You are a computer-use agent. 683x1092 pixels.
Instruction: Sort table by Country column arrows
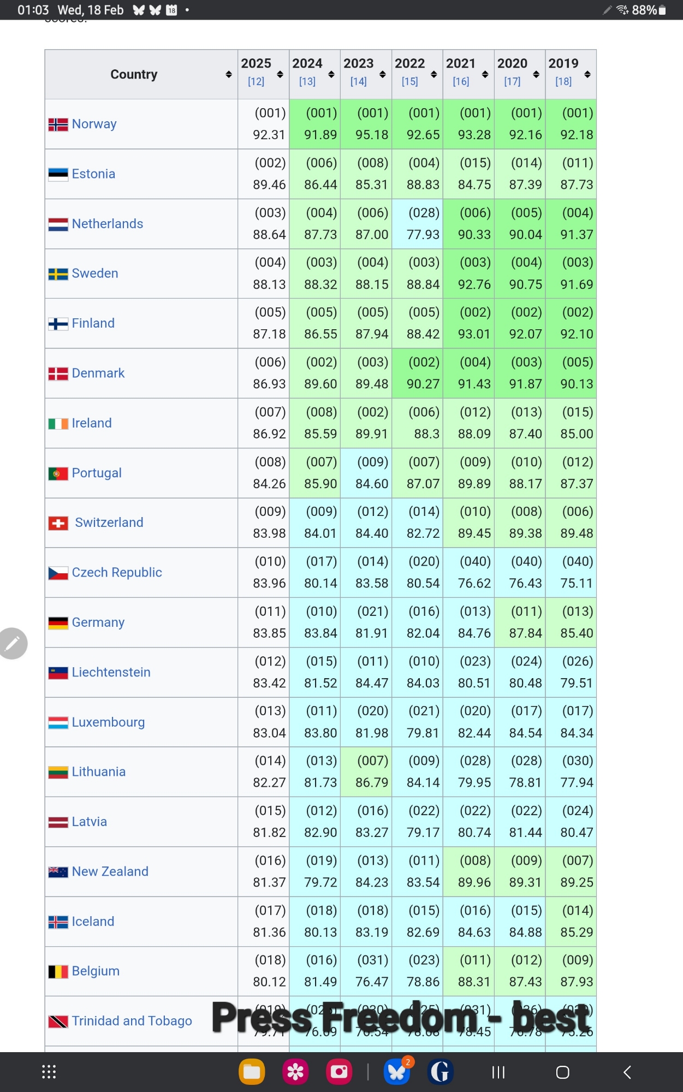229,74
